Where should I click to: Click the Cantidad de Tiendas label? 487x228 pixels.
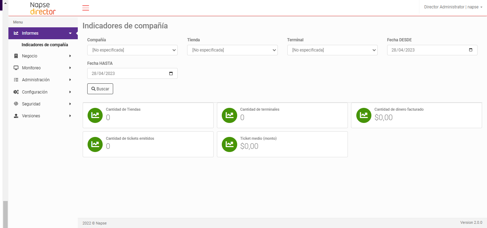tap(123, 109)
